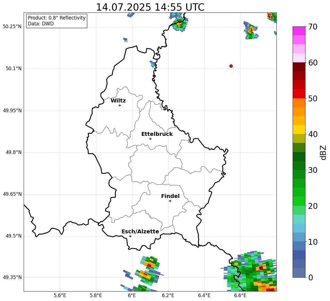Screen dimensions: 330x301
Task: Click the colorbar label '40'
Action: pyautogui.click(x=313, y=134)
